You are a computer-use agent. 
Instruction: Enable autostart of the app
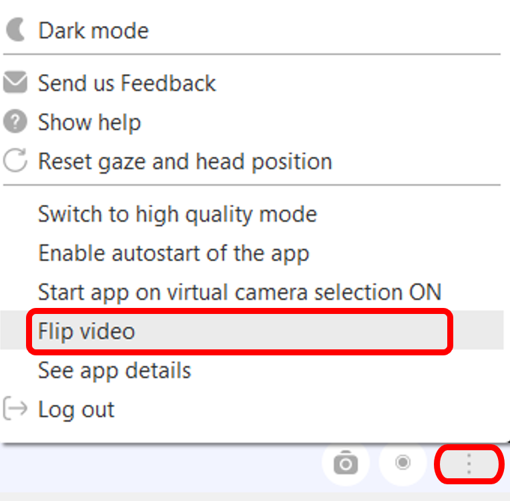pyautogui.click(x=174, y=254)
